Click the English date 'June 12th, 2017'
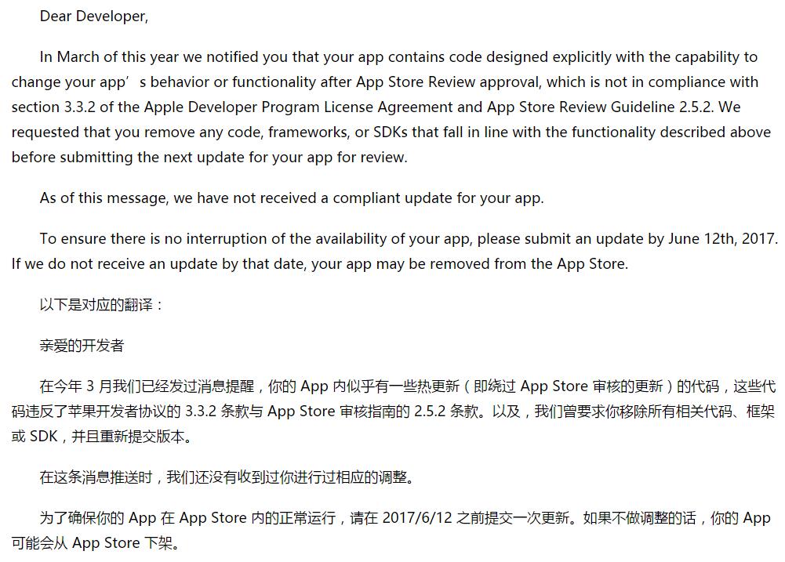Screen dimensions: 785x562 click(x=721, y=239)
